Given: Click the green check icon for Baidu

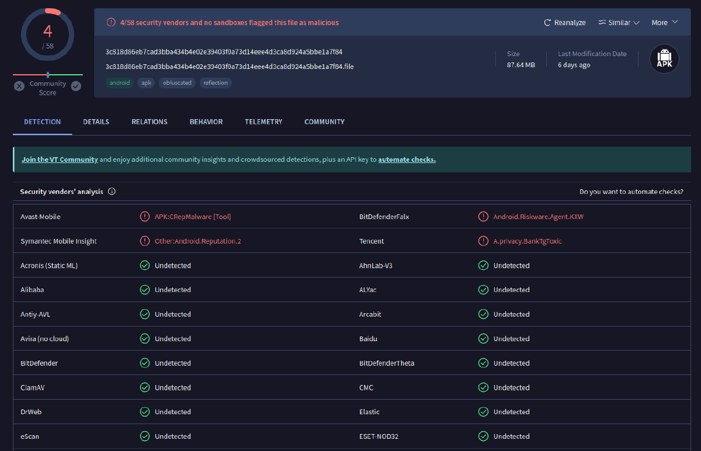Looking at the screenshot, I should (x=483, y=339).
